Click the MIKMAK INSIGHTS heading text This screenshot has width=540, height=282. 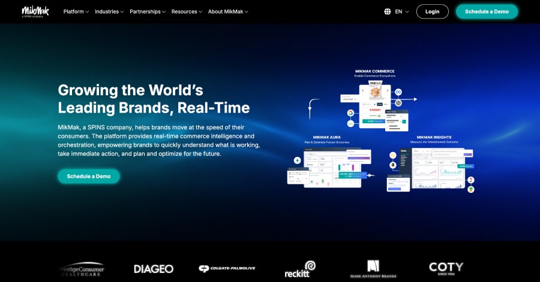pos(434,137)
